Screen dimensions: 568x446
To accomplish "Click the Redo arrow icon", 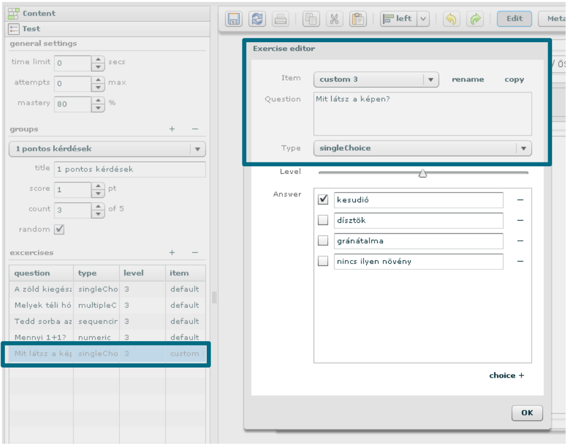I will coord(475,19).
